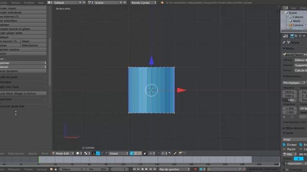Toggle limit selection to visible
Viewport: 307px width, 172px height.
pyautogui.click(x=145, y=153)
